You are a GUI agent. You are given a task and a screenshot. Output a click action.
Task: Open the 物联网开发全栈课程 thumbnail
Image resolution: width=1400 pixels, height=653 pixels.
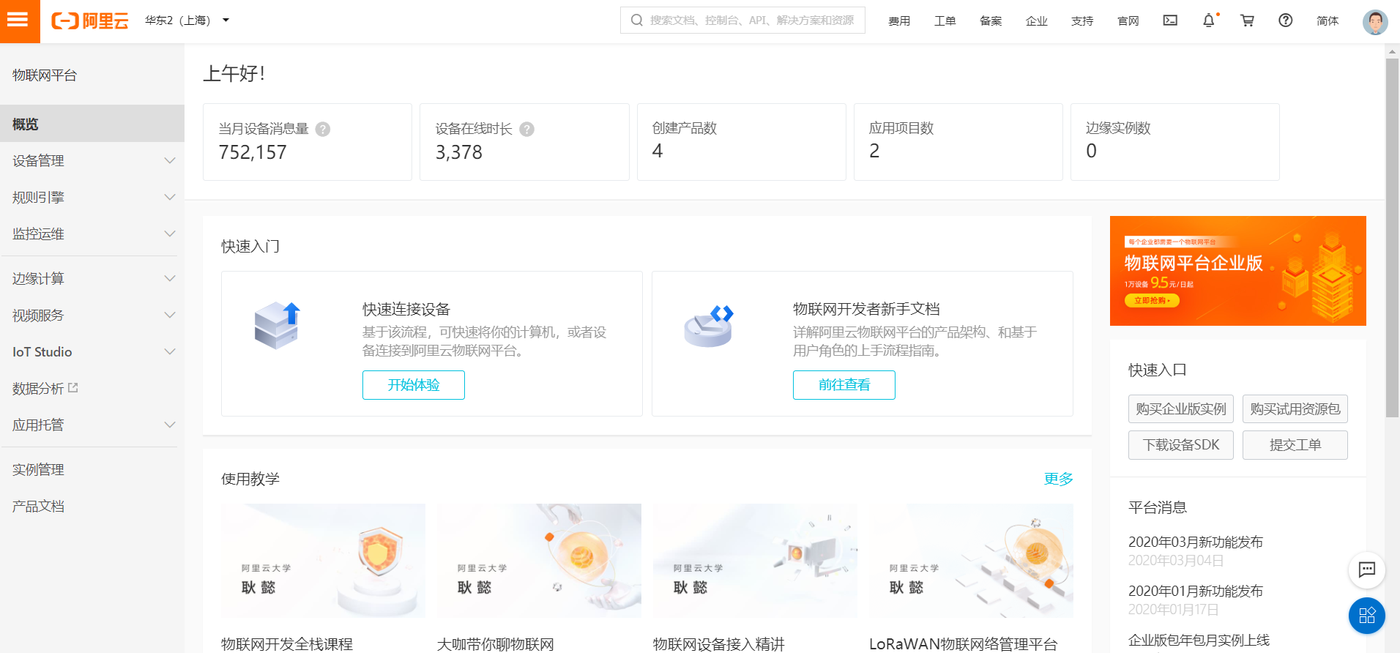point(324,561)
